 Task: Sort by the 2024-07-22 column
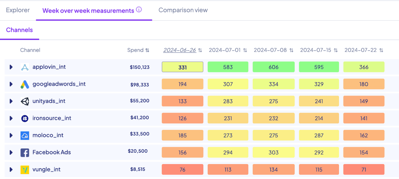[381, 50]
